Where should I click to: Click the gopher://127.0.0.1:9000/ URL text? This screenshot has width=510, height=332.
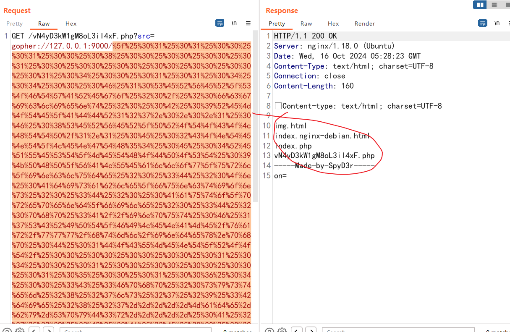[62, 46]
